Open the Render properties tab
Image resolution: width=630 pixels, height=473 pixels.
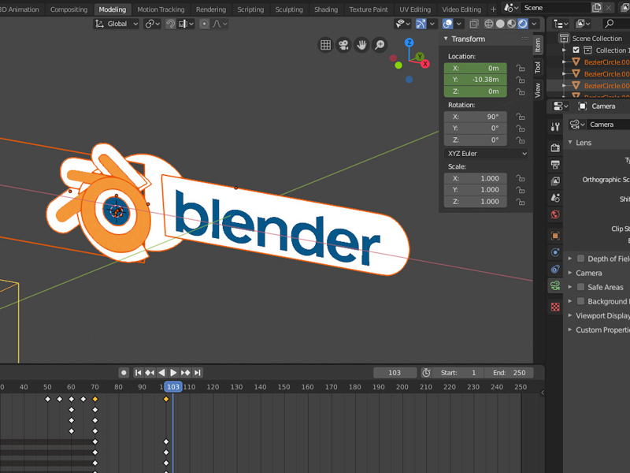(x=555, y=147)
